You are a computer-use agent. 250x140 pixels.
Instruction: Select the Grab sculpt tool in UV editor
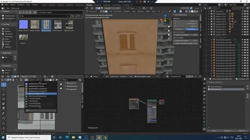coord(4,124)
